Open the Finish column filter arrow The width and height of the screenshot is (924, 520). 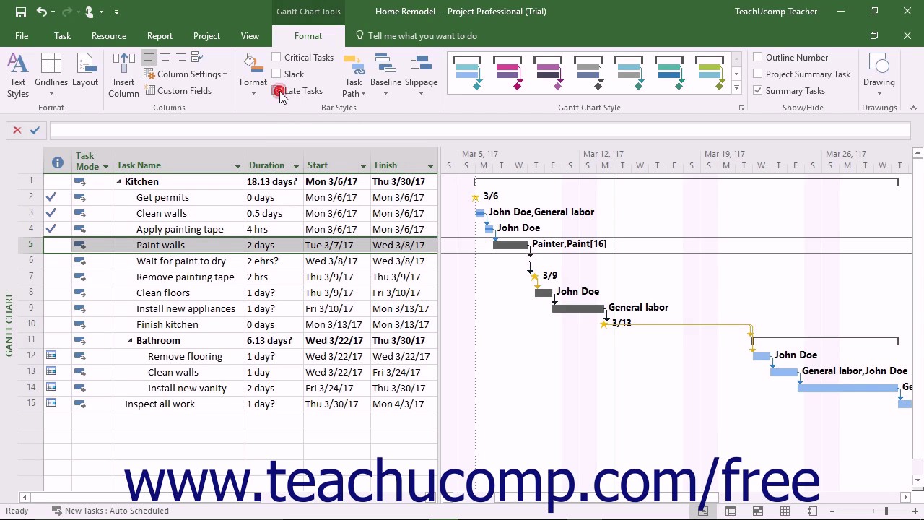(x=430, y=167)
